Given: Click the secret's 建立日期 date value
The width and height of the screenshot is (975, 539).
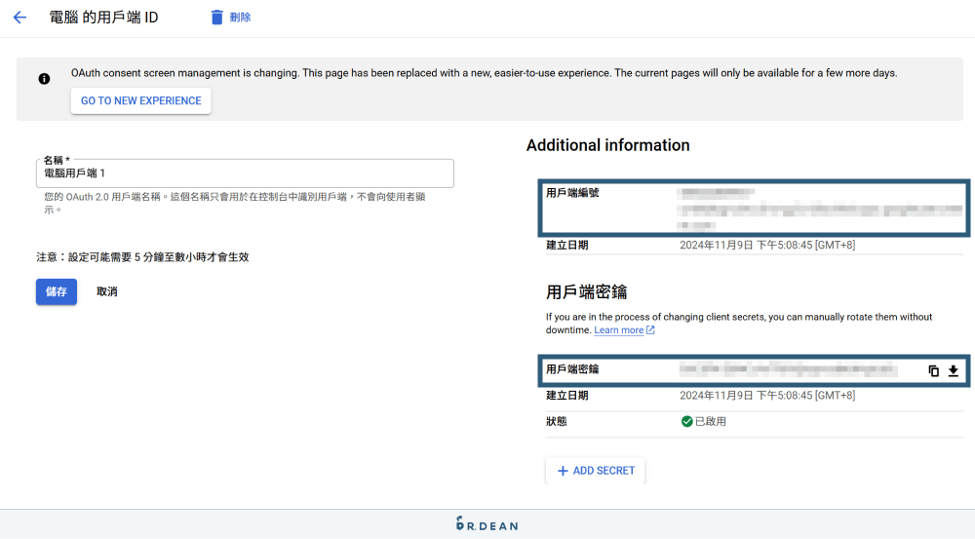Looking at the screenshot, I should [767, 396].
